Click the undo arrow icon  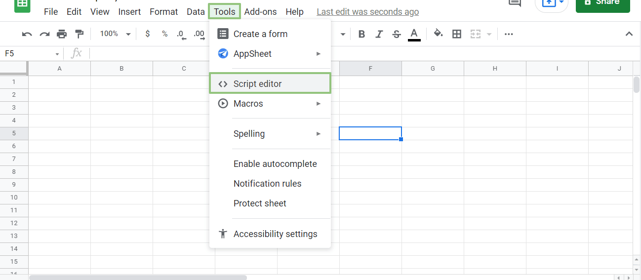click(x=27, y=34)
